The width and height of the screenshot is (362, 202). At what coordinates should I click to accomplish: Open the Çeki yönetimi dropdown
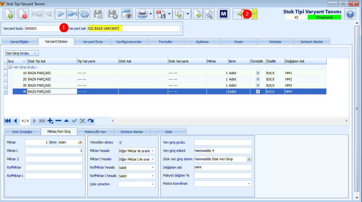tap(153, 184)
